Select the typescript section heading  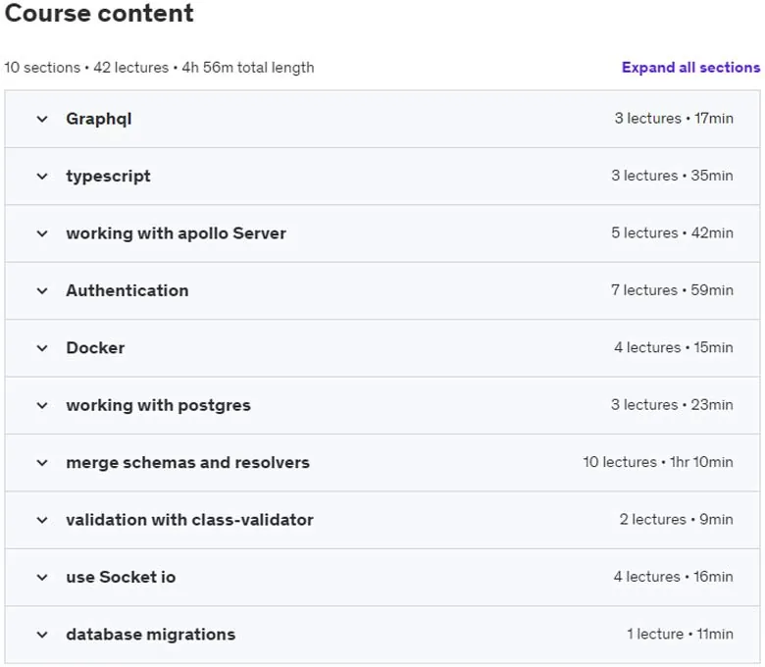[108, 177]
